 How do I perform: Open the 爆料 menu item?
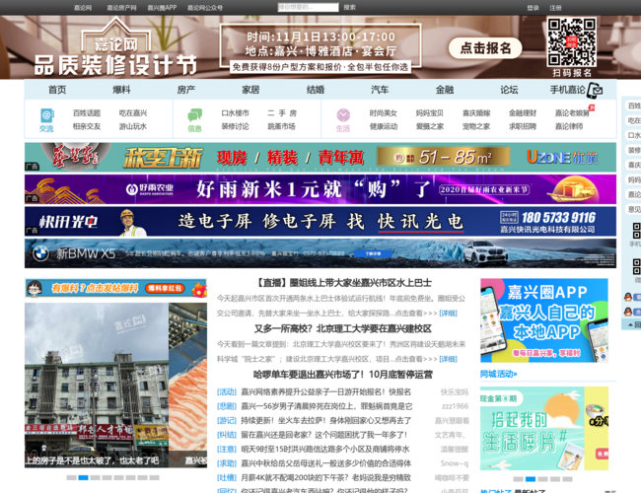tap(121, 90)
